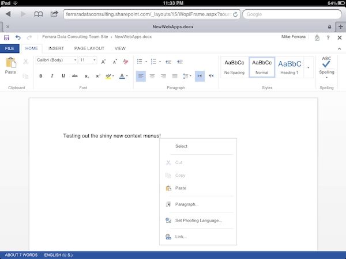Screen dimensions: 346x259
Task: Align text to the right
Action: 164,76
